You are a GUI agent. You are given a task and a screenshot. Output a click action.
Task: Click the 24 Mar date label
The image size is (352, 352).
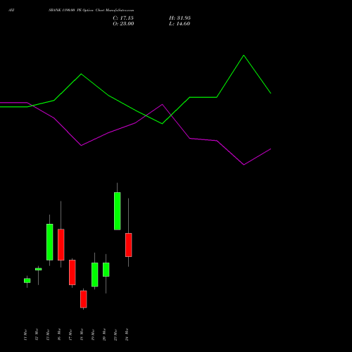point(127,334)
